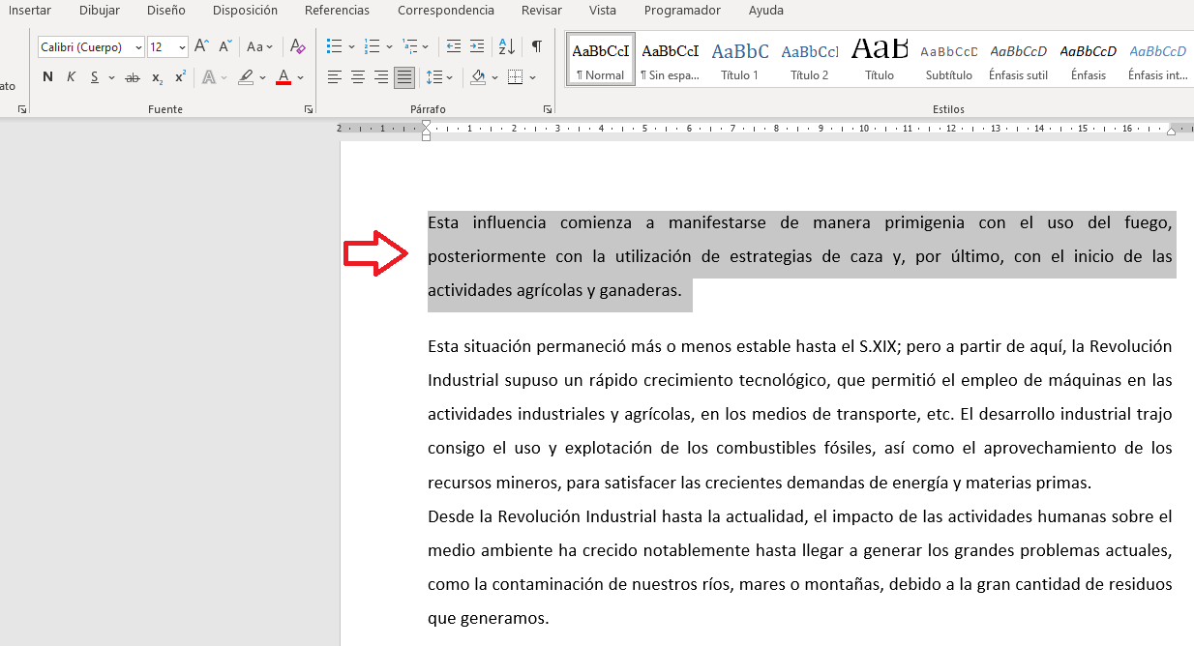Expand highlight color dropdown arrow
This screenshot has width=1194, height=646.
[262, 77]
